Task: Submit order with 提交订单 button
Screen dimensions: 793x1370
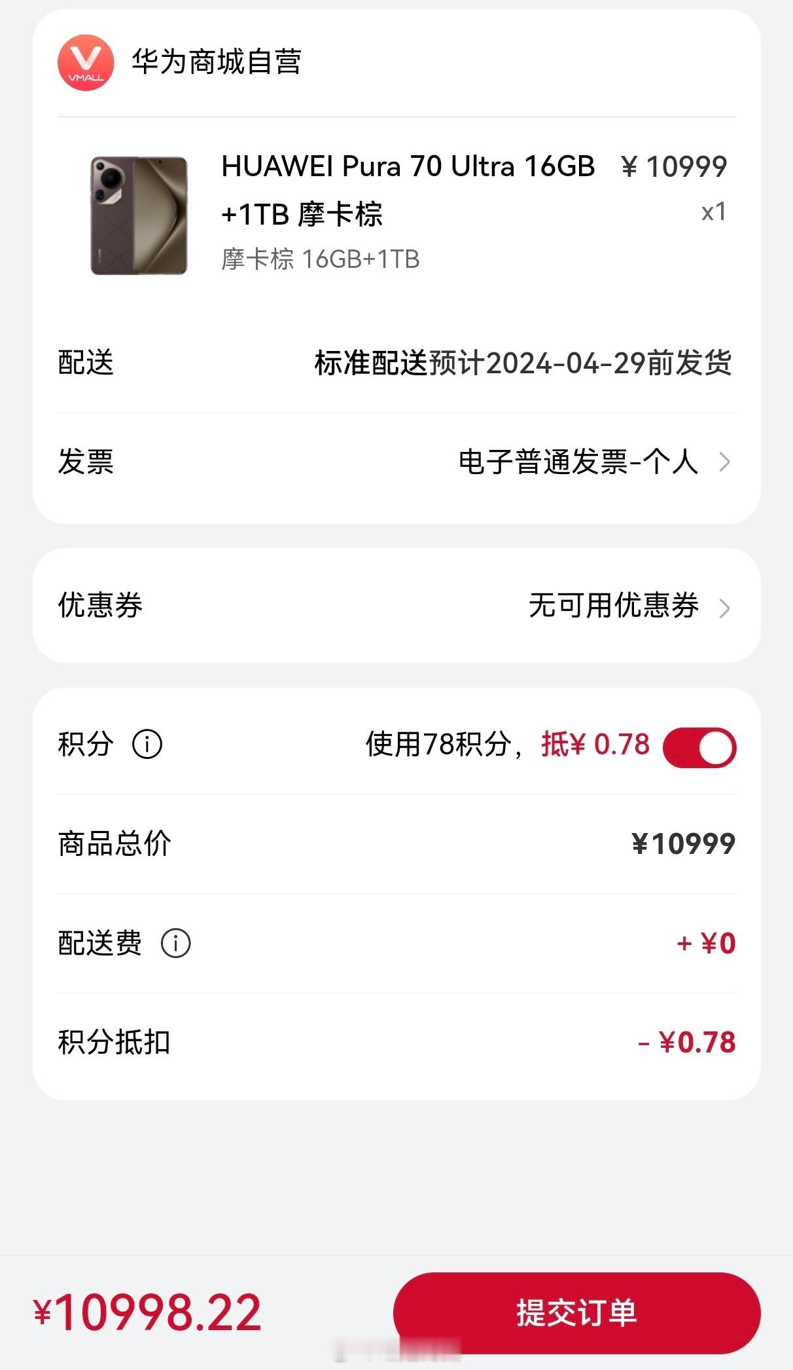Action: (x=576, y=1313)
